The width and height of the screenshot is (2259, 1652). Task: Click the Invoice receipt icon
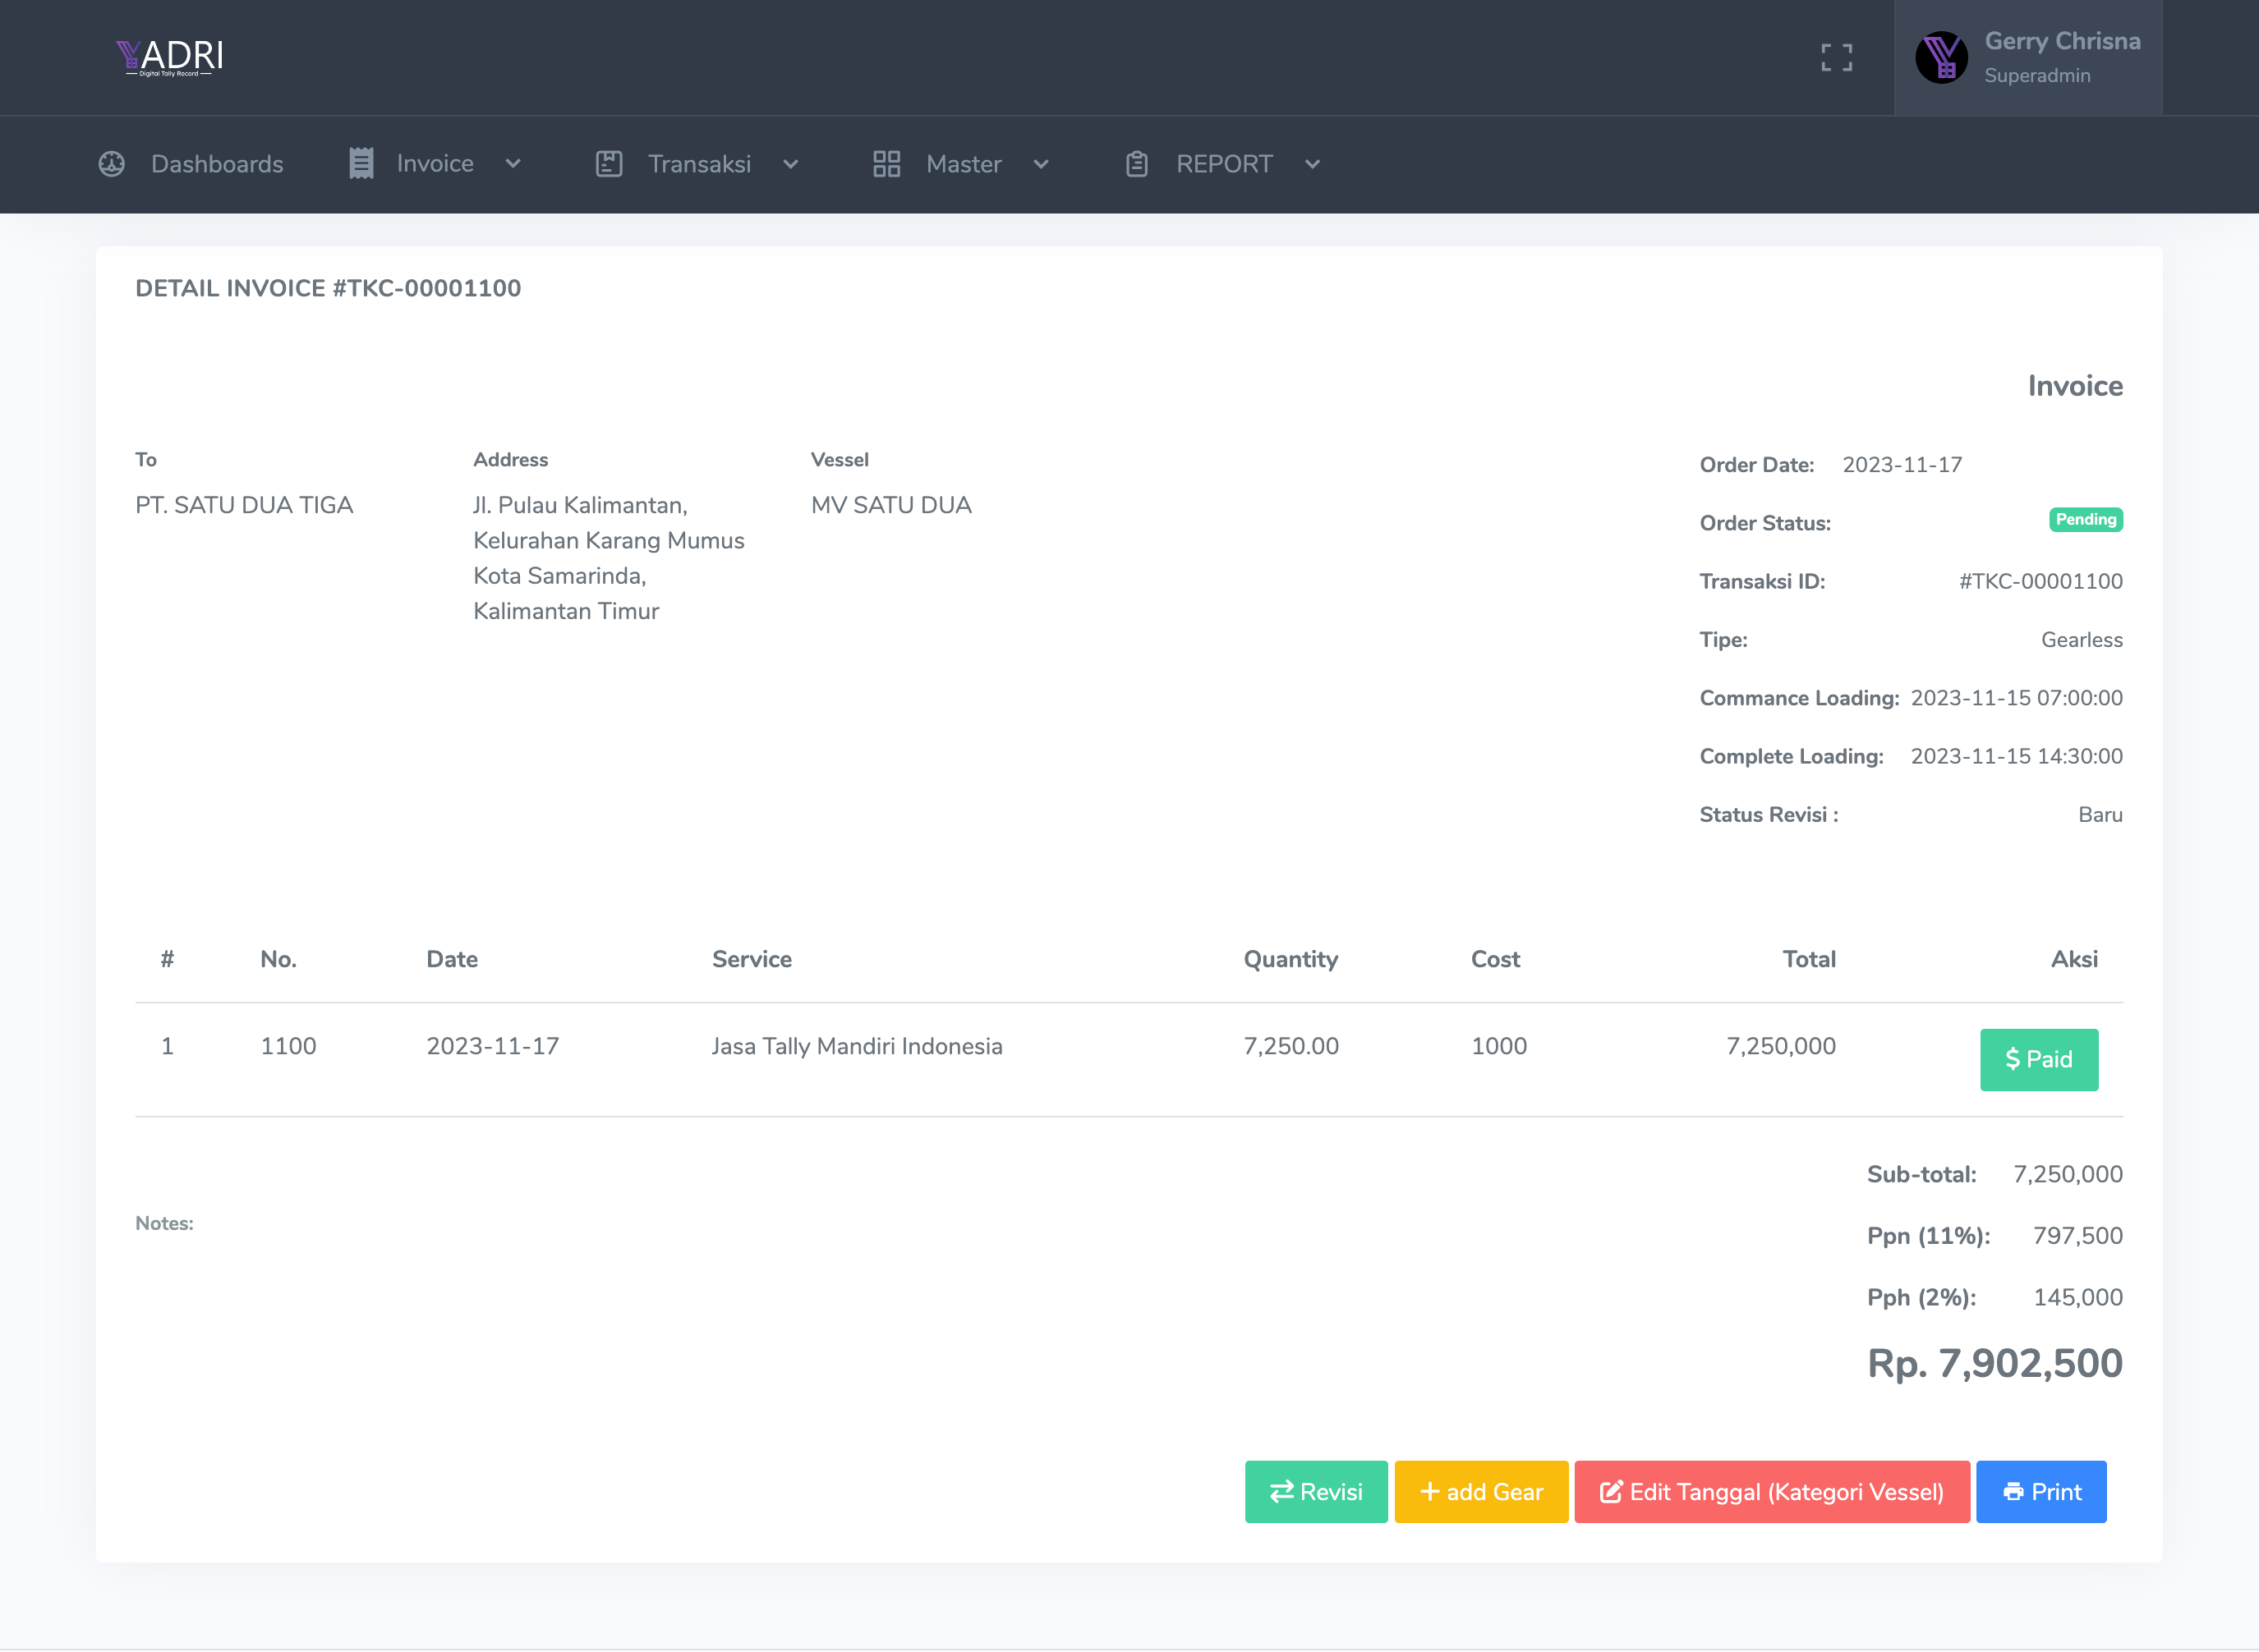tap(361, 164)
